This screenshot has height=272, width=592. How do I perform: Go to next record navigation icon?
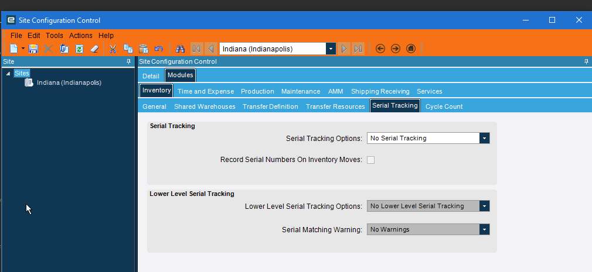[344, 49]
